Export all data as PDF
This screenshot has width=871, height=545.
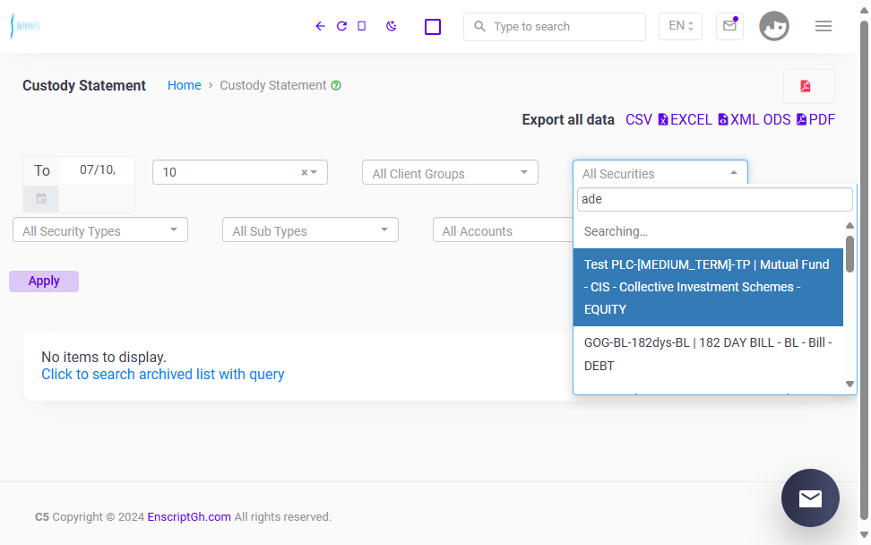816,120
